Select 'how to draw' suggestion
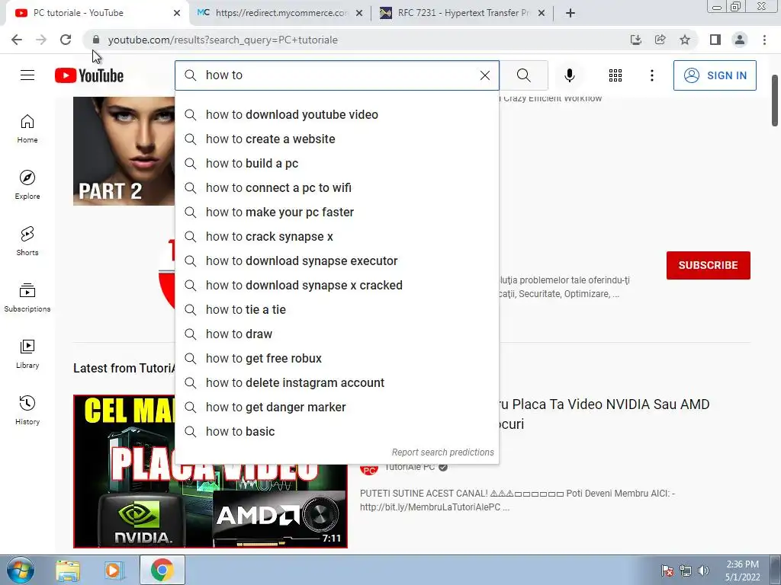Screen dimensions: 781x585 point(336,334)
